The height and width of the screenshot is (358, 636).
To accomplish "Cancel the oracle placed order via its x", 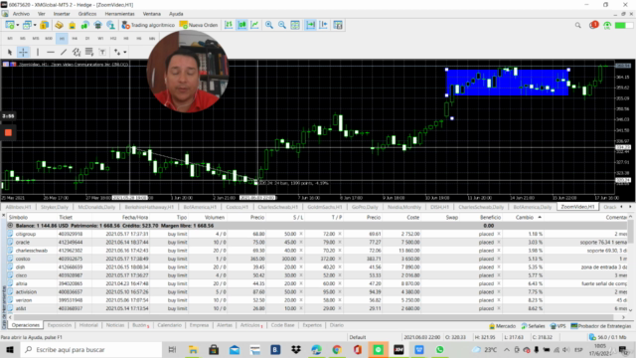I will 499,243.
